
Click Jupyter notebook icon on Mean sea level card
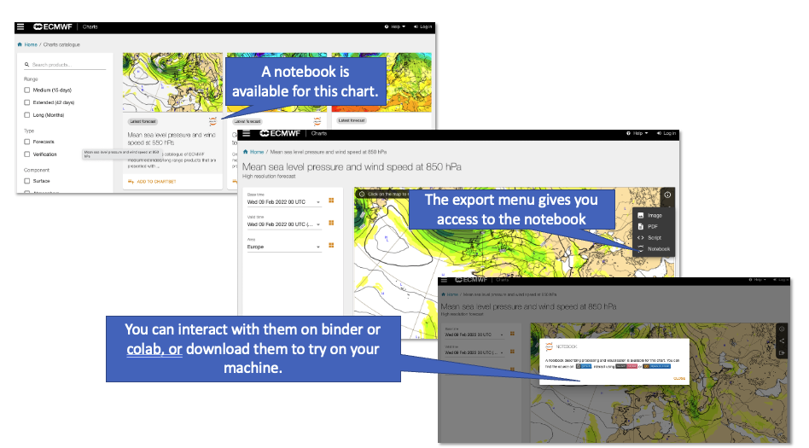[212, 121]
